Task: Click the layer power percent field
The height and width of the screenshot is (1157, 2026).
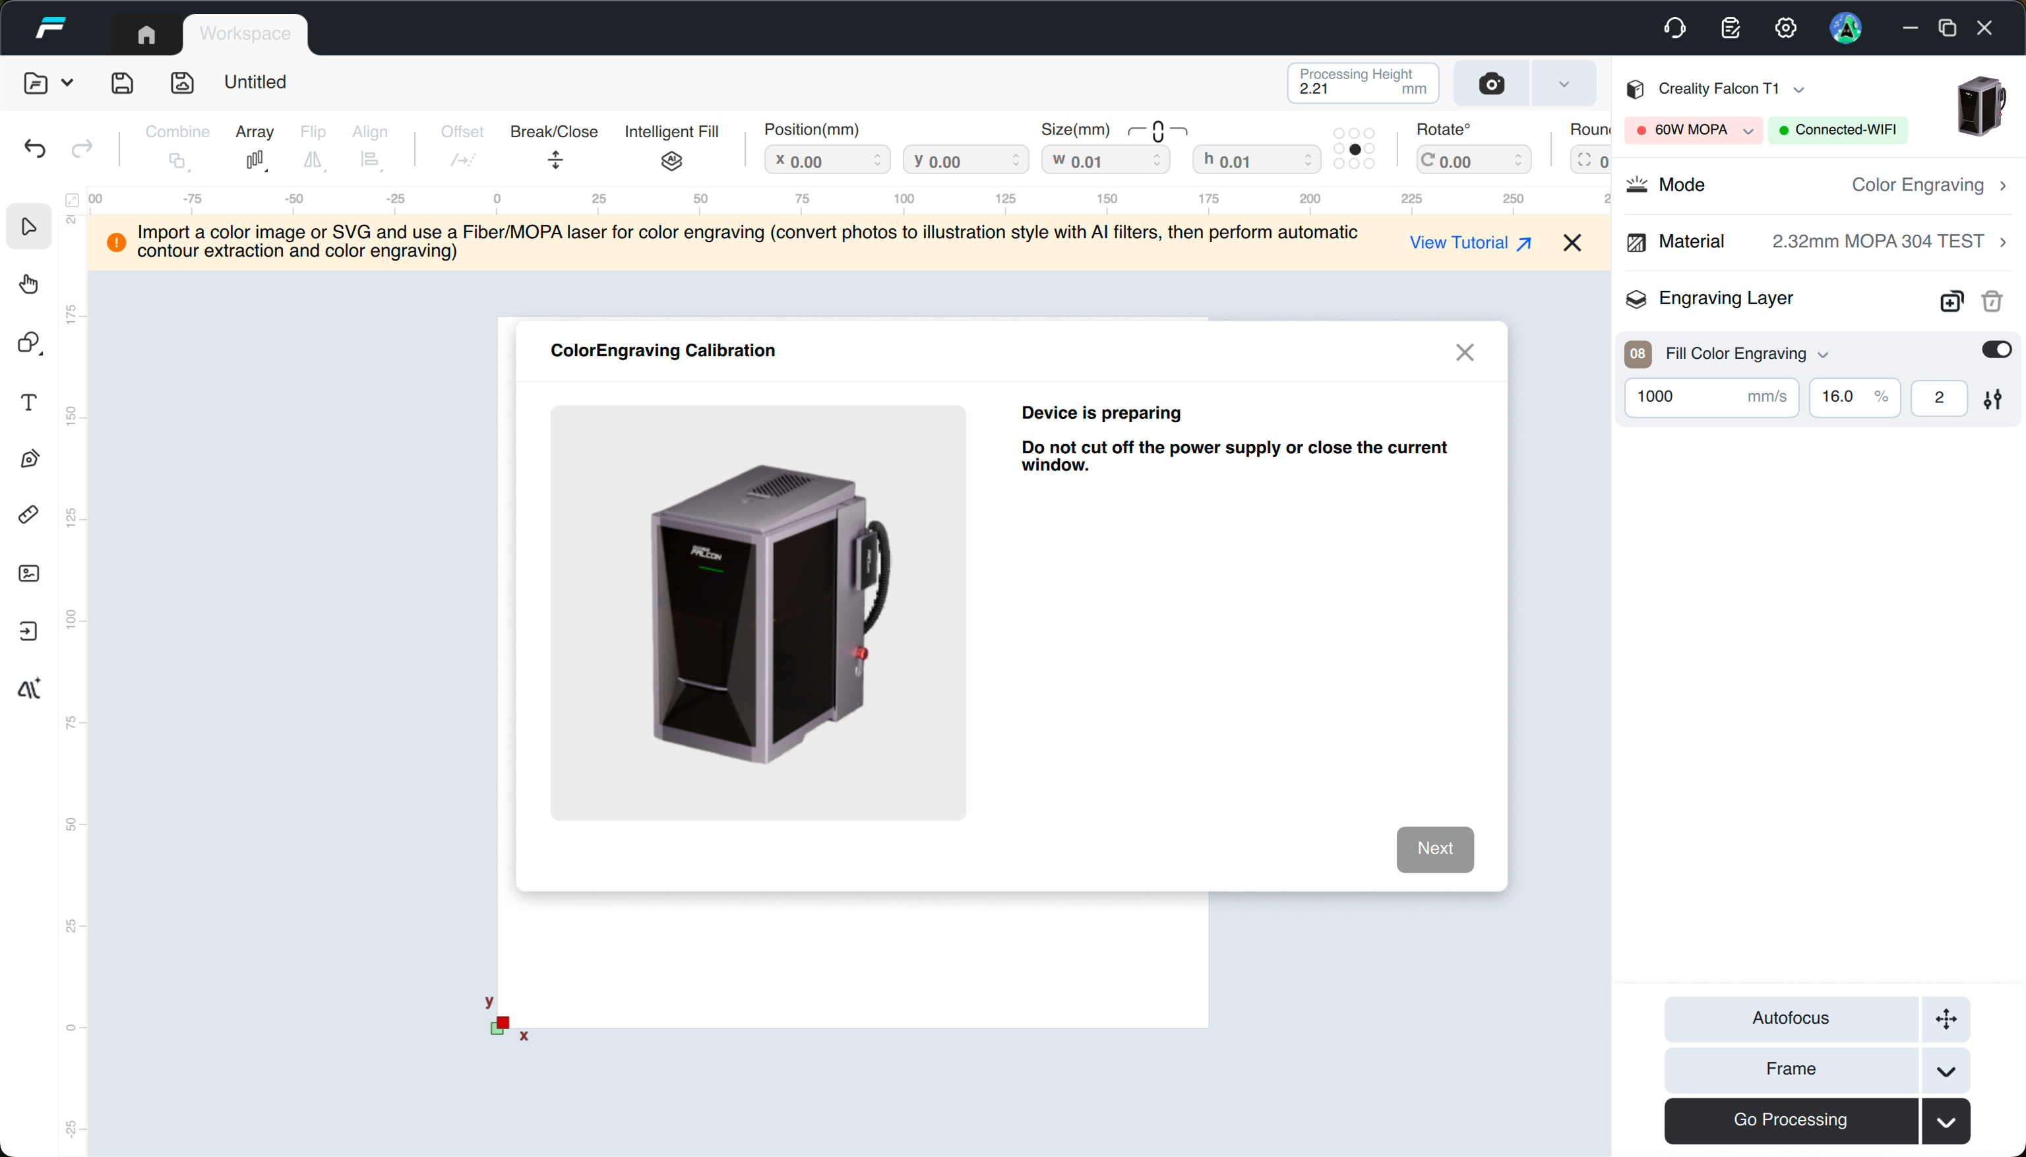Action: point(1855,397)
